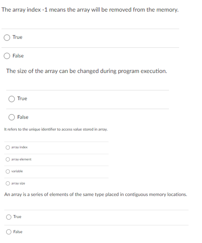The height and width of the screenshot is (243, 202).
Task: Click the 'array index' answer label text
Action: pos(19,147)
